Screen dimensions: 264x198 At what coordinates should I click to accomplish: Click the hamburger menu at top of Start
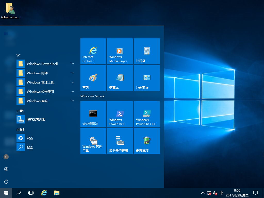[x=6, y=33]
